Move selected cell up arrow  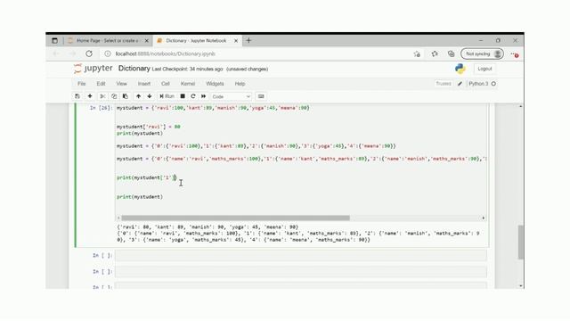(x=139, y=96)
